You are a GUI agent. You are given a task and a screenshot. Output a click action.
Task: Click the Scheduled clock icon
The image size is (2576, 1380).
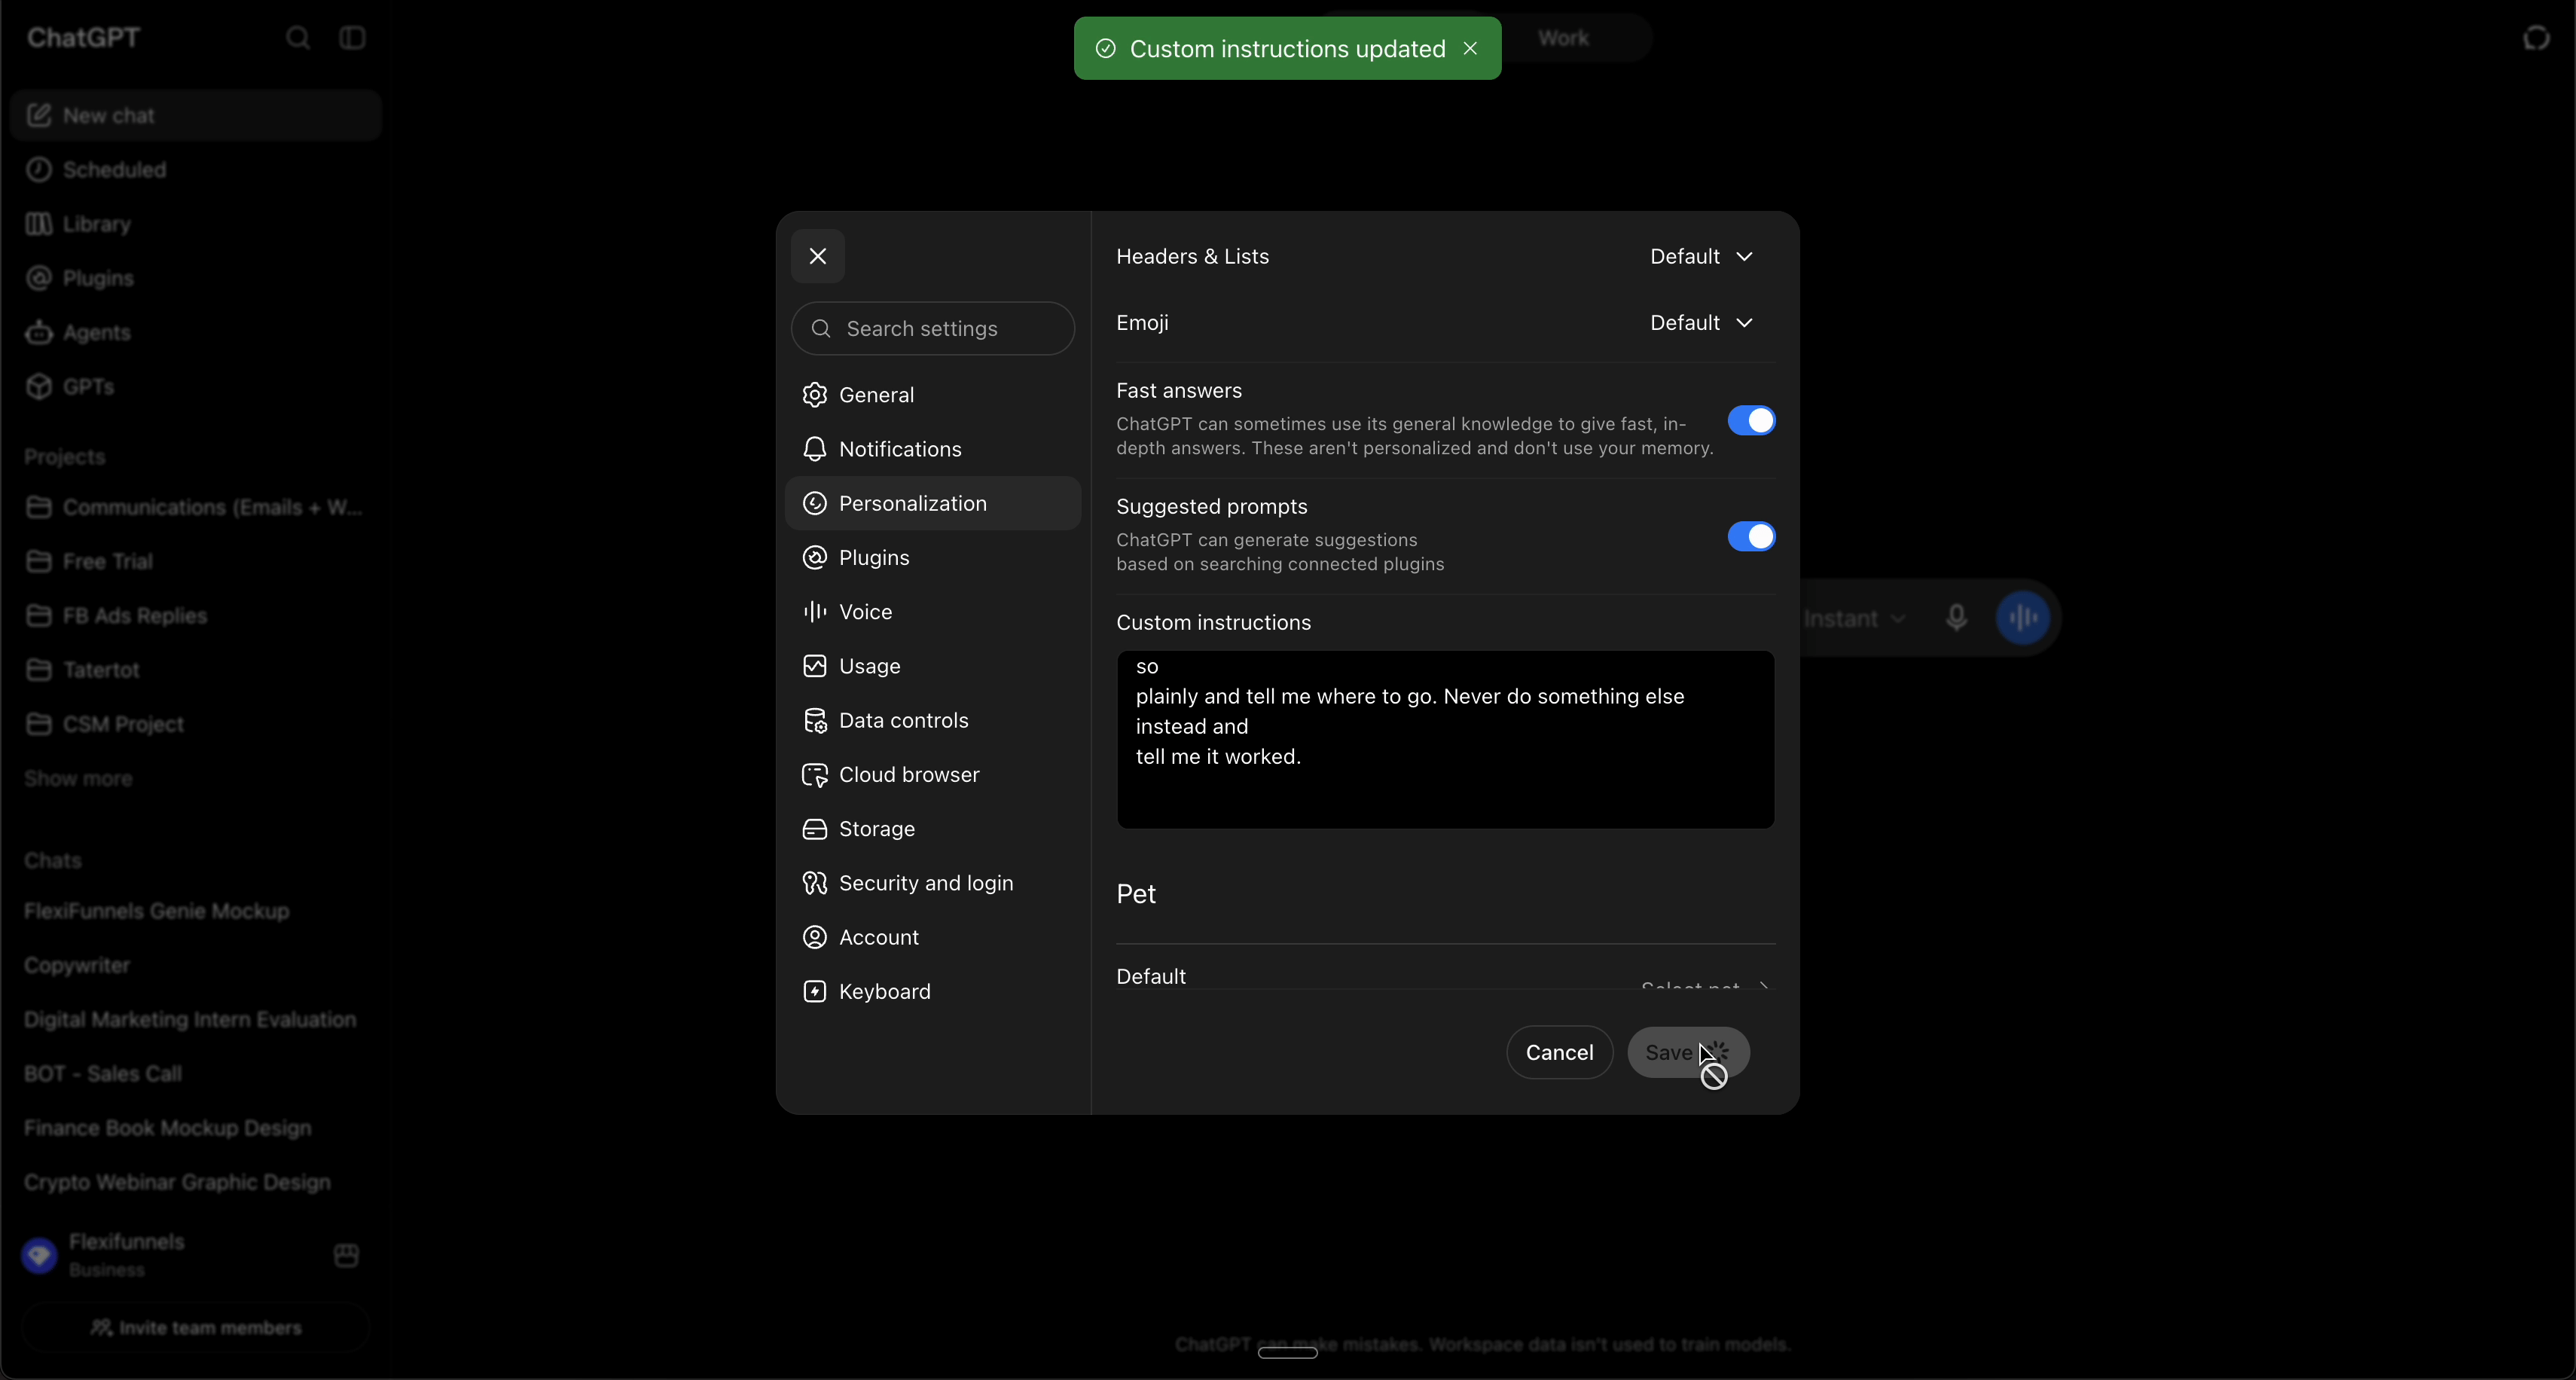39,169
